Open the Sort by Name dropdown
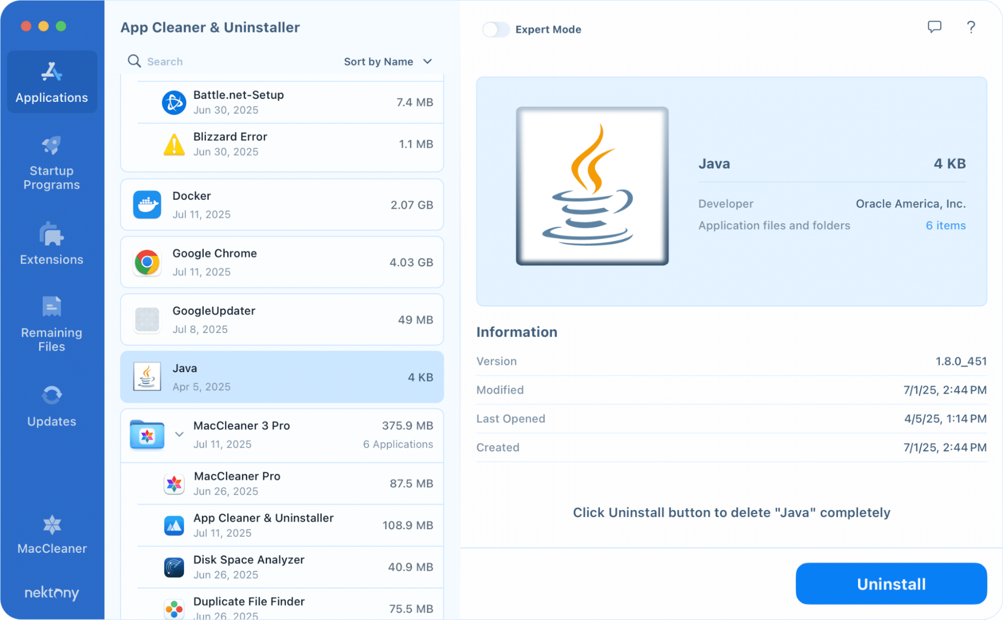 pyautogui.click(x=388, y=61)
